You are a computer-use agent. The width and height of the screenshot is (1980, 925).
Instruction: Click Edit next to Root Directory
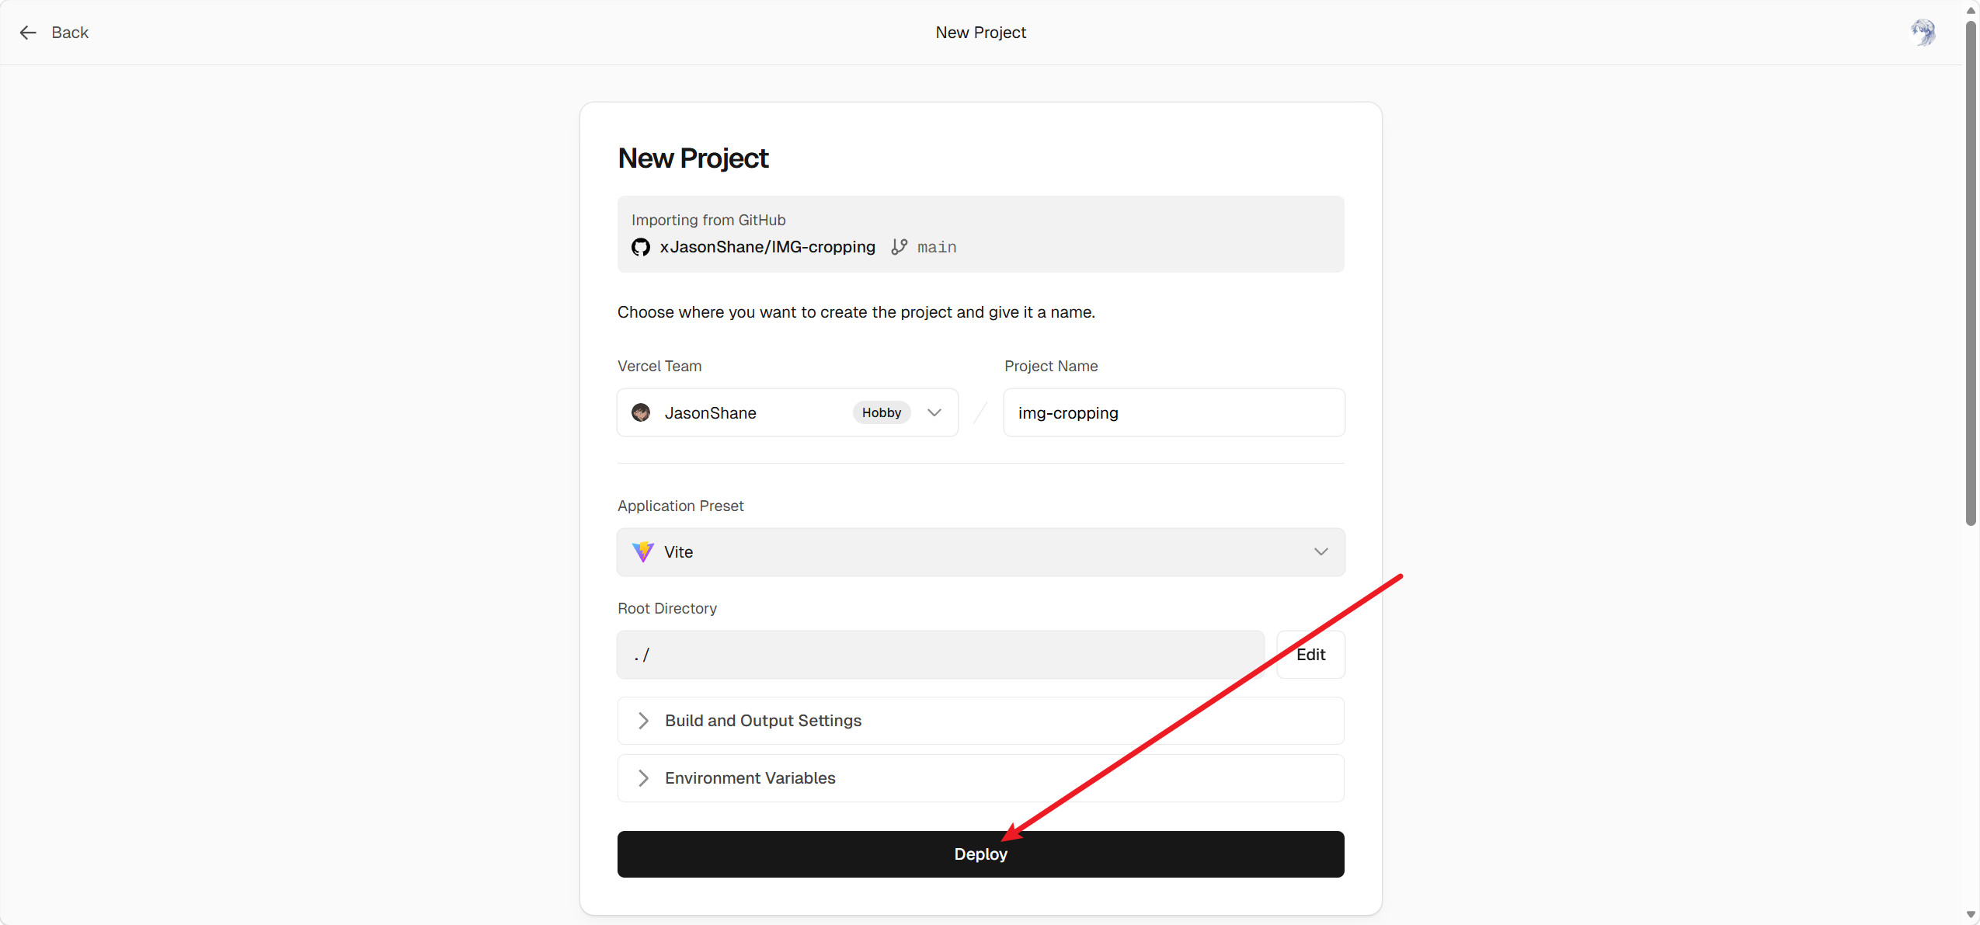(x=1310, y=655)
